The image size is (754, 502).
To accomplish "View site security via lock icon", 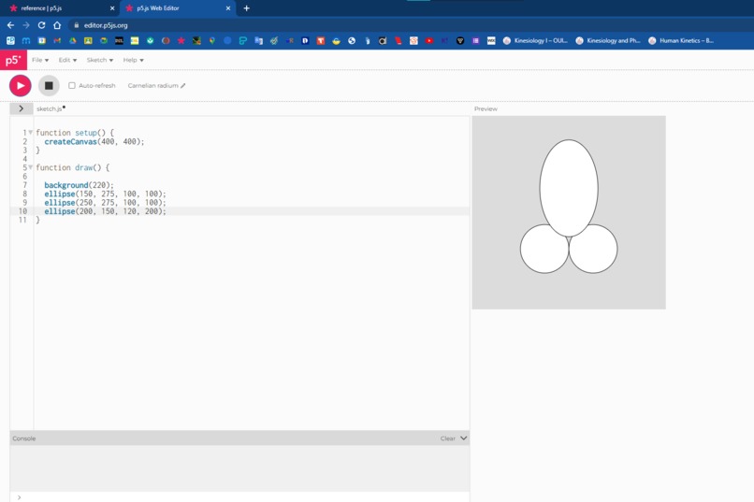I will click(x=77, y=25).
